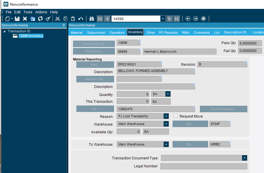The image size is (264, 173).
Task: Click the Fail Qty field 0.00000000
Action: pos(250,51)
